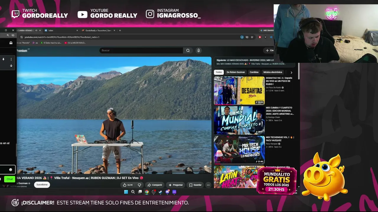Image resolution: width=378 pixels, height=212 pixels.
Task: Click the three-dot menu in left panel
Action: [11, 59]
